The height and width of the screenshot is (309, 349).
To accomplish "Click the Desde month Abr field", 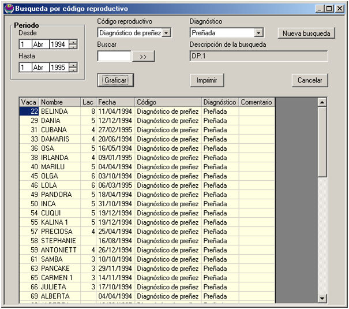I will [x=40, y=44].
